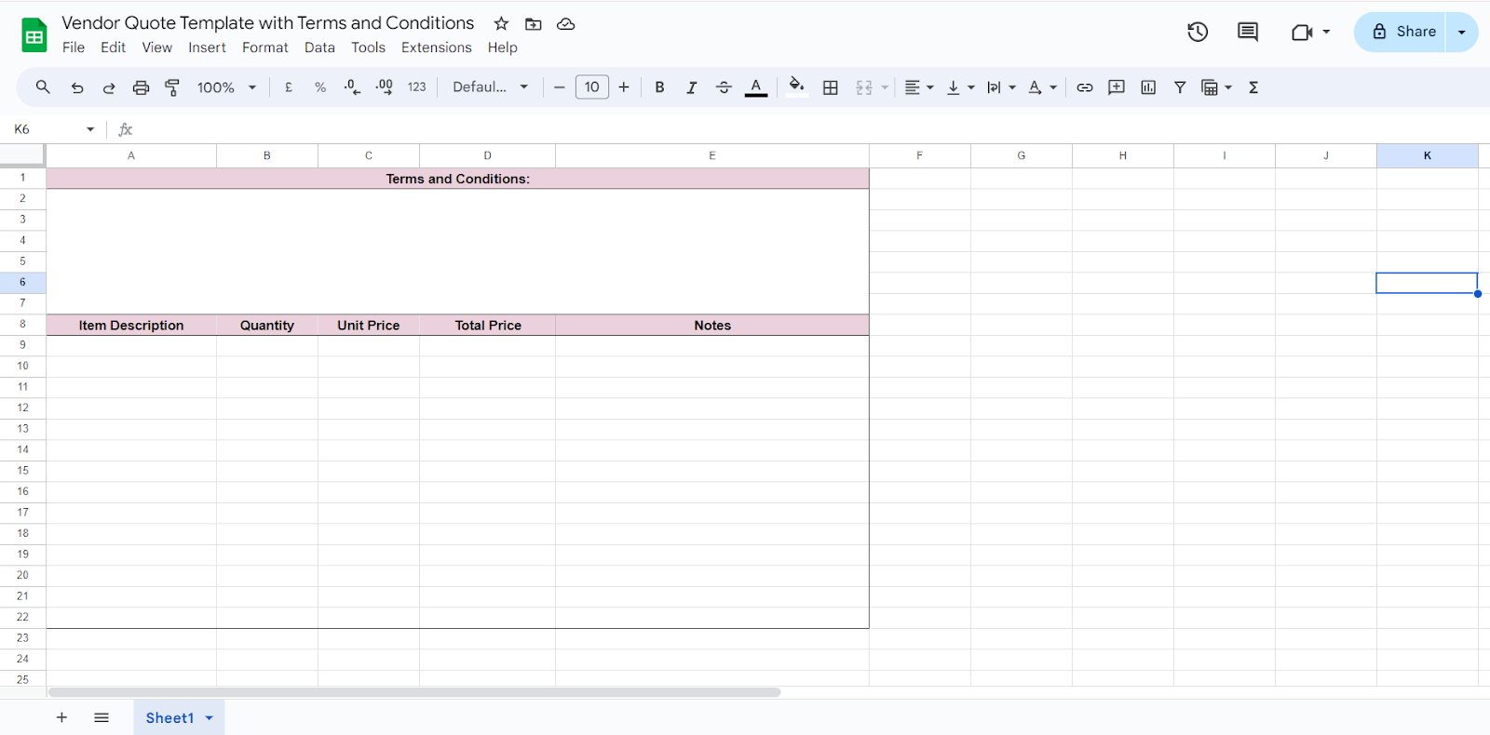Open the Sheet1 tab options arrow
The width and height of the screenshot is (1490, 735).
(210, 718)
